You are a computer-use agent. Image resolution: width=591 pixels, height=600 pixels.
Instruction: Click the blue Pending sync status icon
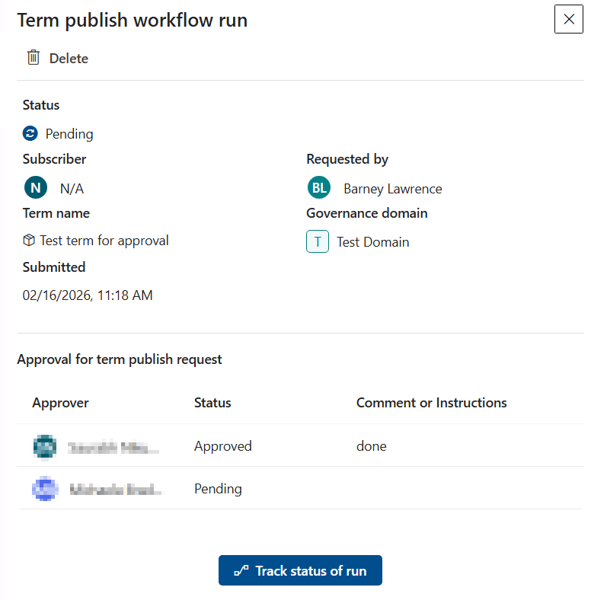[x=30, y=134]
